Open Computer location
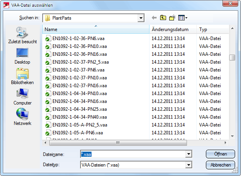The width and height of the screenshot is (241, 176). (22, 97)
